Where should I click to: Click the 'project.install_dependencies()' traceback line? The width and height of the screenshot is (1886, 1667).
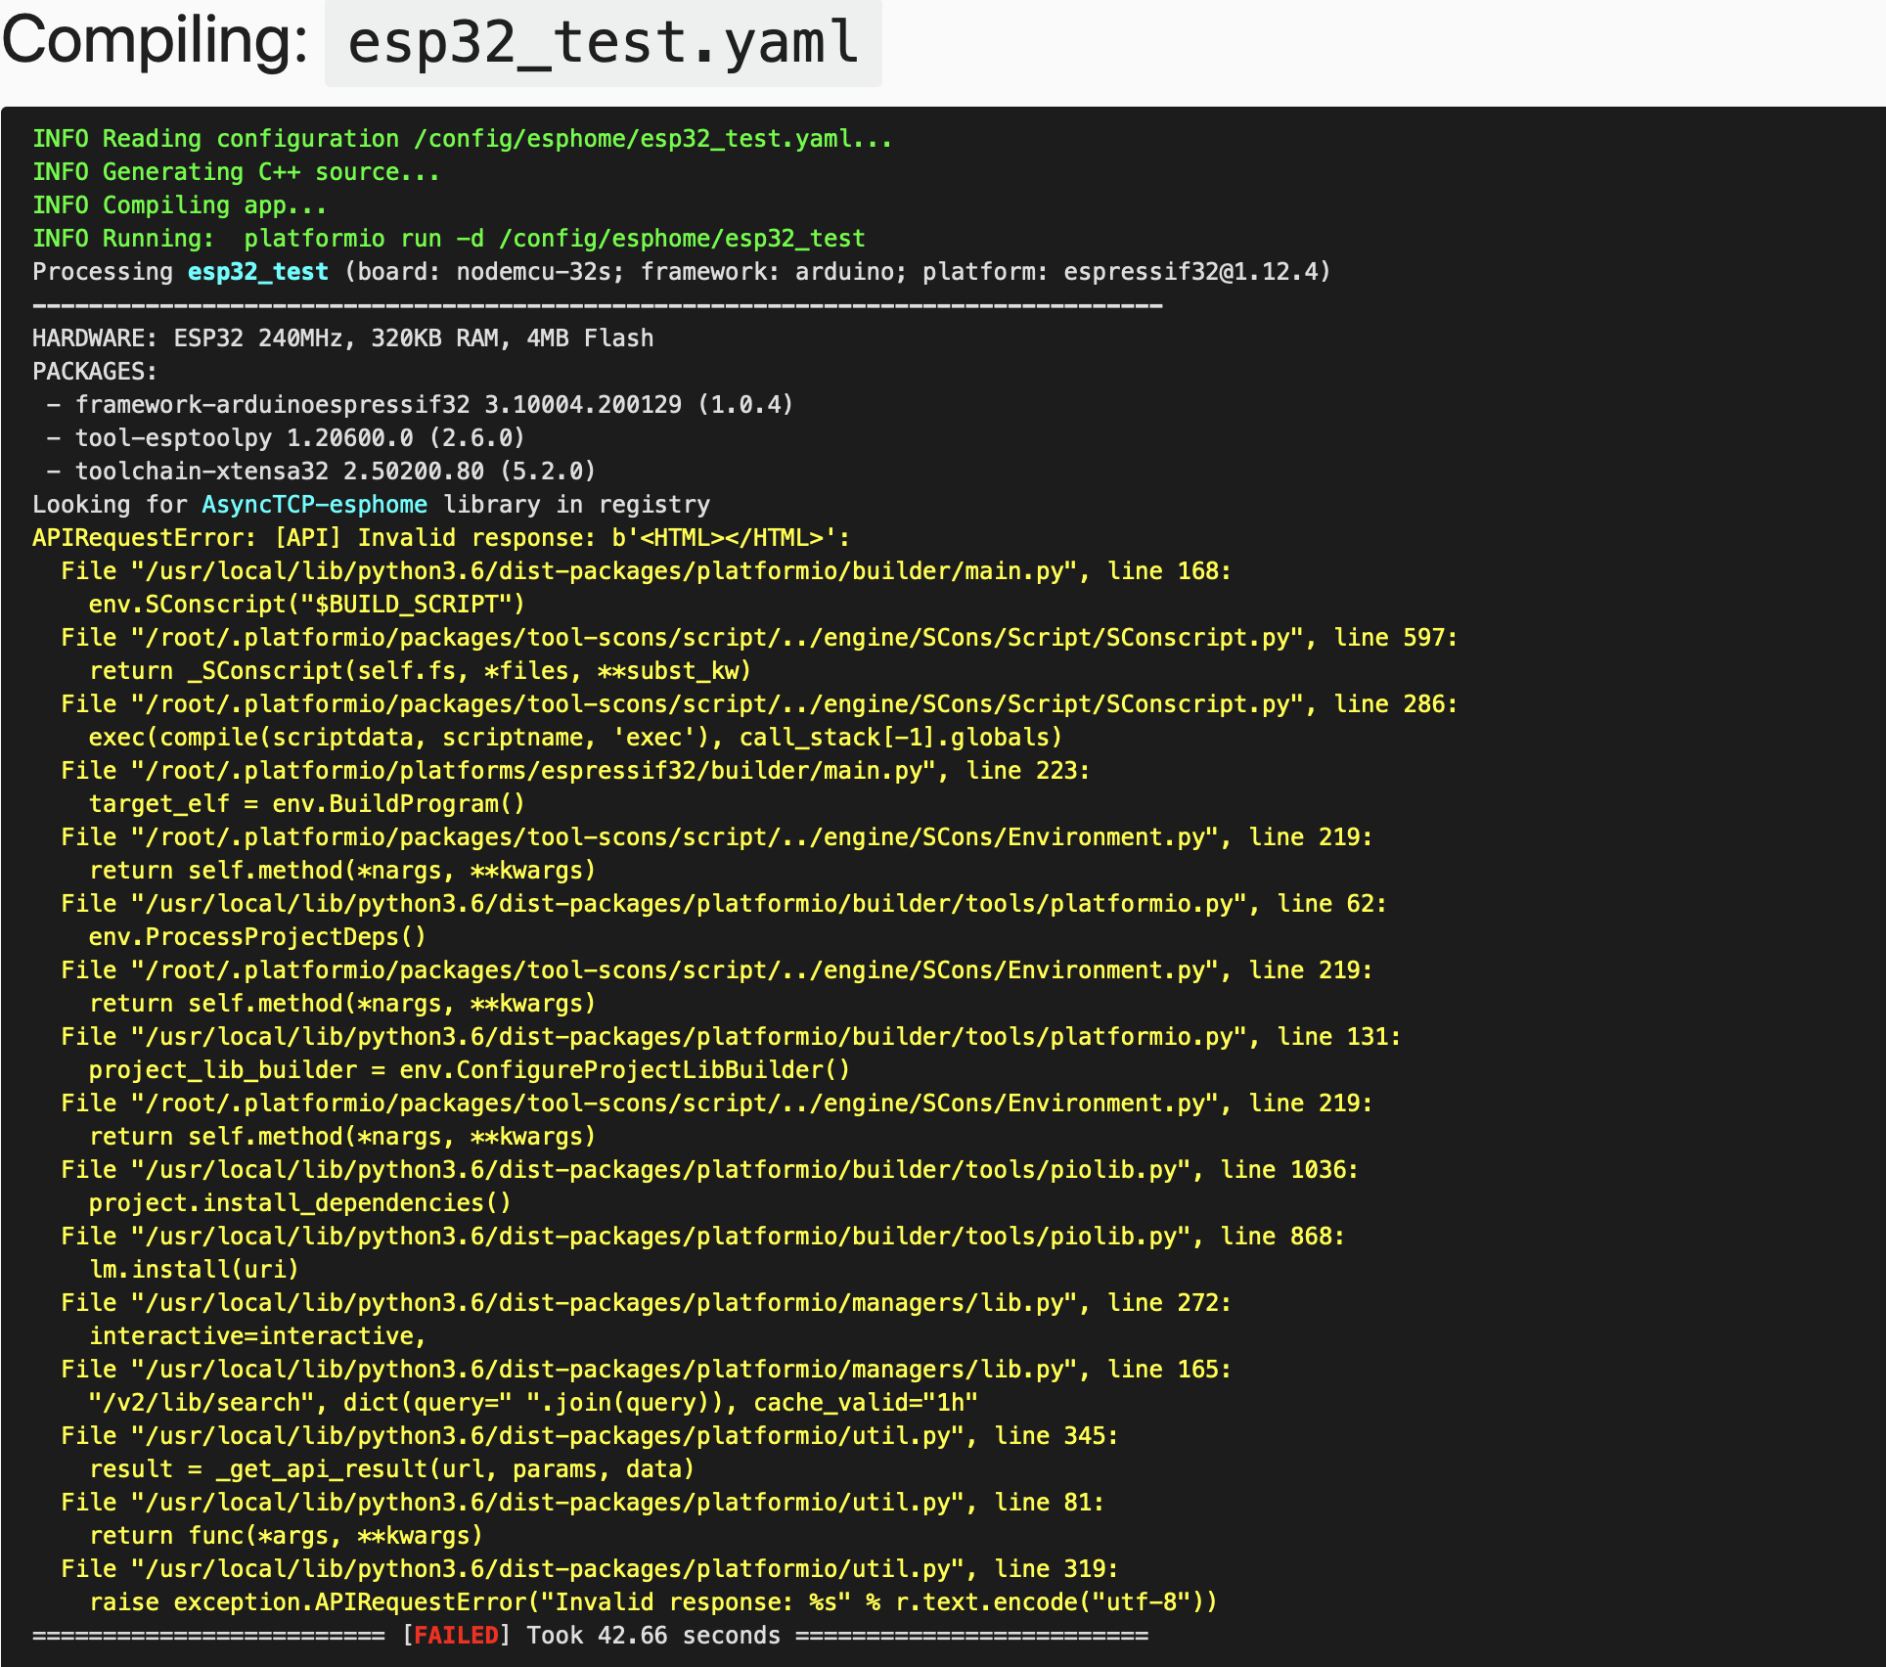pyautogui.click(x=299, y=1203)
